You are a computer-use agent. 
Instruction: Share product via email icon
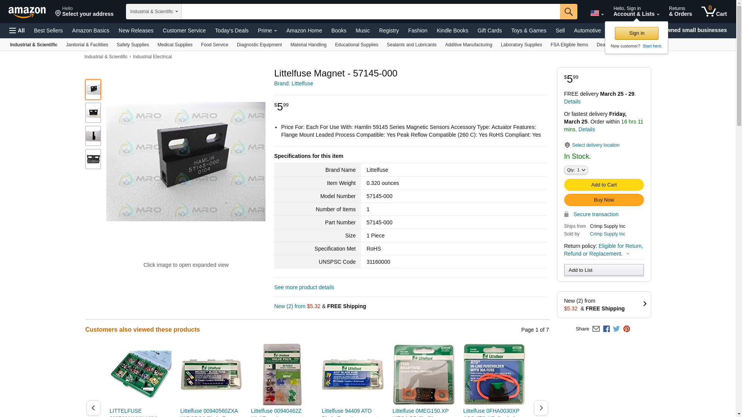596,329
